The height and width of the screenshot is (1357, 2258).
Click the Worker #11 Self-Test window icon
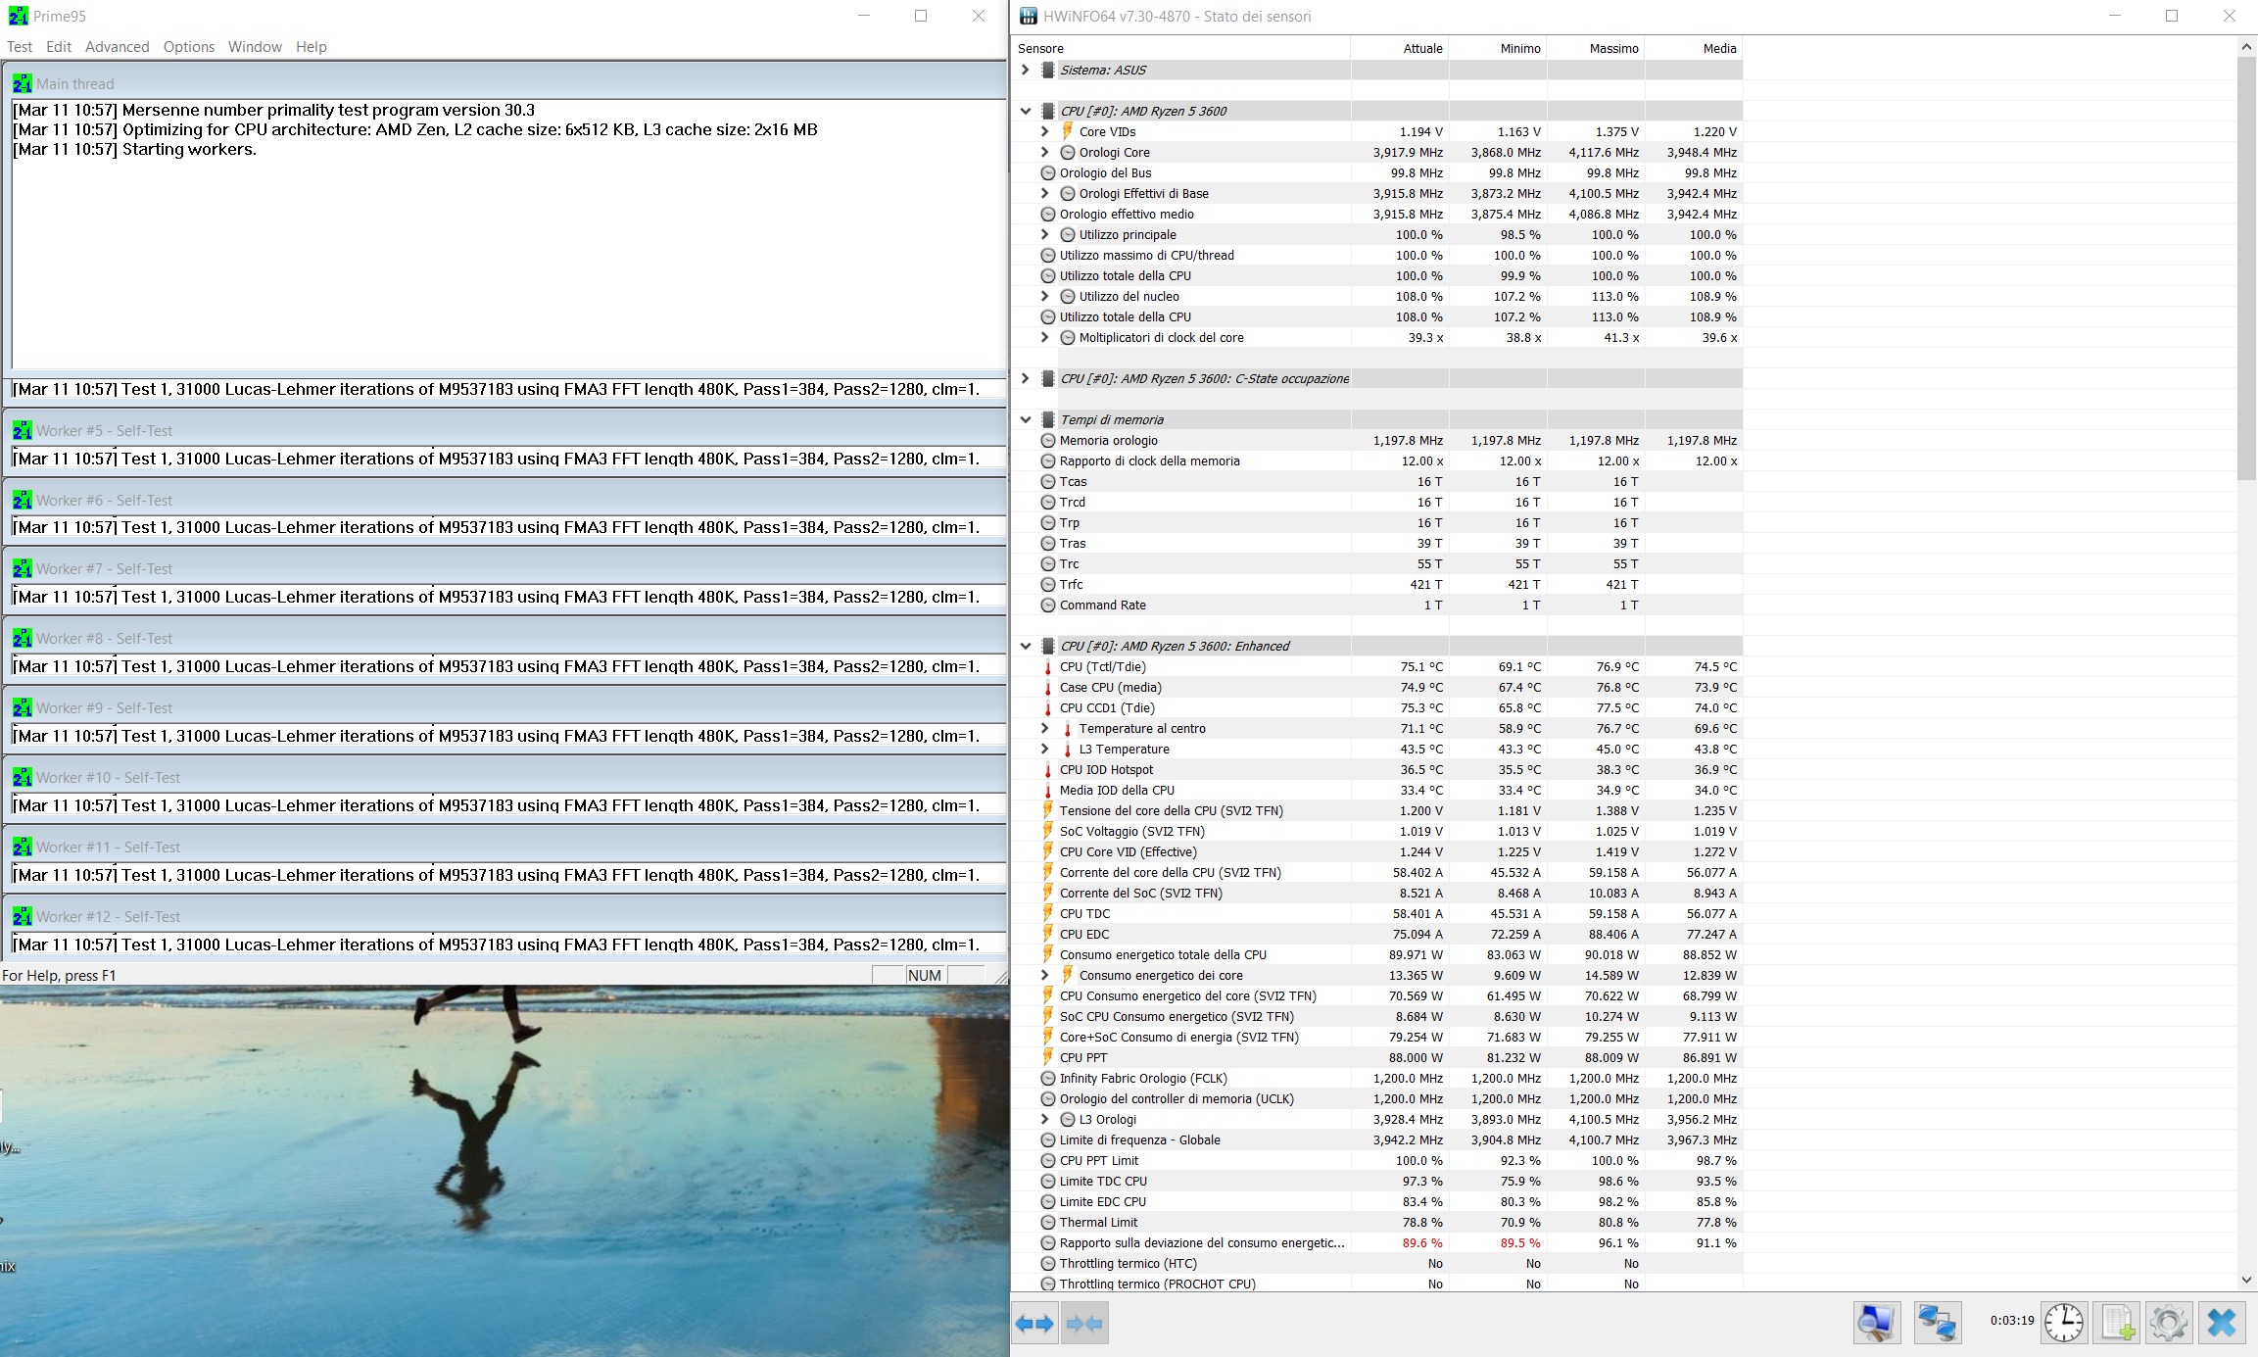tap(23, 848)
